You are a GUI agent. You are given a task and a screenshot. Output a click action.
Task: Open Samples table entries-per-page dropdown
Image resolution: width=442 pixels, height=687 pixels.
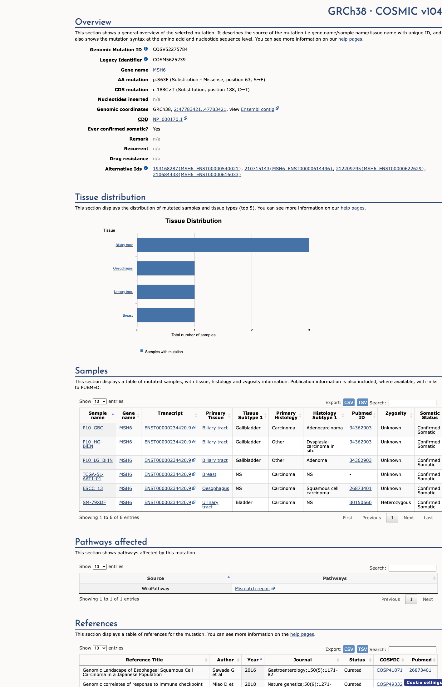point(100,401)
